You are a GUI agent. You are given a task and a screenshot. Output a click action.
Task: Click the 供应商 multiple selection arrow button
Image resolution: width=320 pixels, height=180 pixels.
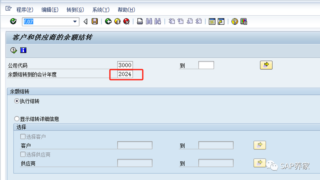260,163
